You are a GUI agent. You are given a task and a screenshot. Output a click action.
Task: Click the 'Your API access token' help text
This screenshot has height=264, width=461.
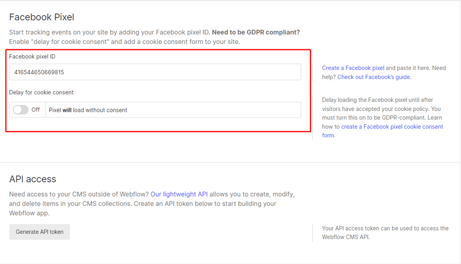point(385,233)
